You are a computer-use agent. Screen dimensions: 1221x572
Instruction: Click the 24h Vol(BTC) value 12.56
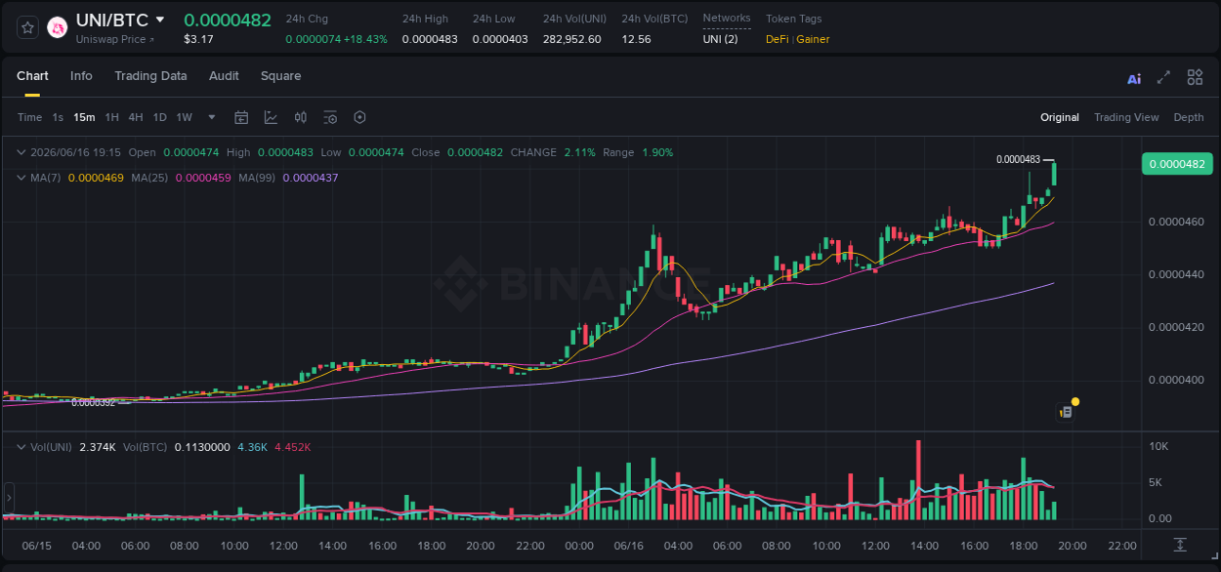pyautogui.click(x=636, y=39)
